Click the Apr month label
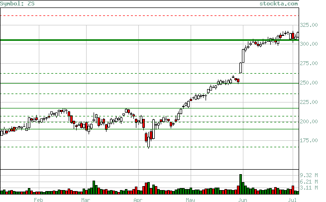Image resolution: width=326 pixels, height=202 pixels. (x=138, y=200)
